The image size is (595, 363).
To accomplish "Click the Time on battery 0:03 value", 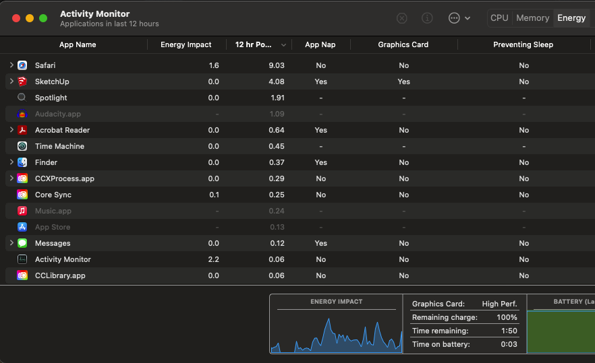I will [x=509, y=344].
